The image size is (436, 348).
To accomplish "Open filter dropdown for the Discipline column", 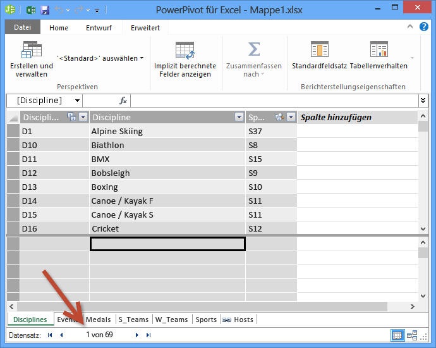I will [239, 117].
